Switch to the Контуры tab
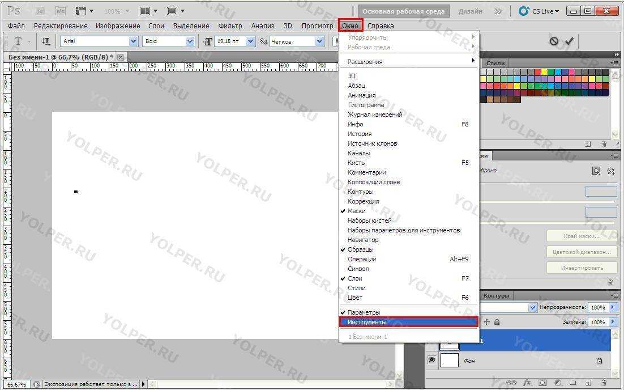The height and width of the screenshot is (390, 624). click(496, 295)
